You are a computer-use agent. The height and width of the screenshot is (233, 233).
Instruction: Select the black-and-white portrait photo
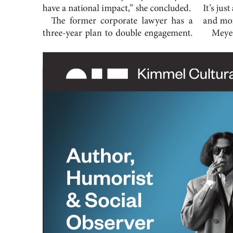point(207,182)
